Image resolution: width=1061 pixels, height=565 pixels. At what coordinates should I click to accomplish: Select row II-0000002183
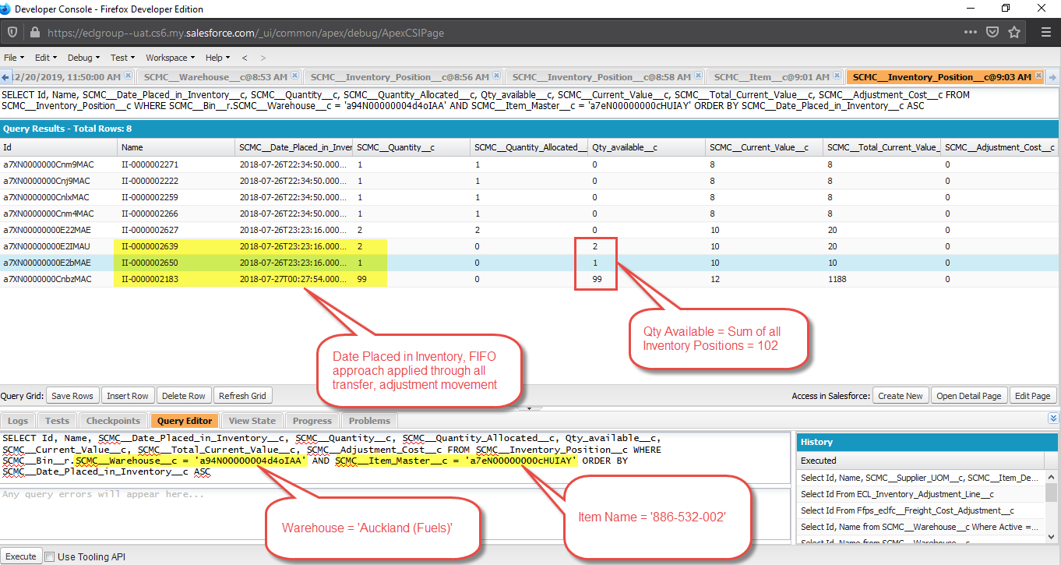[x=530, y=279]
